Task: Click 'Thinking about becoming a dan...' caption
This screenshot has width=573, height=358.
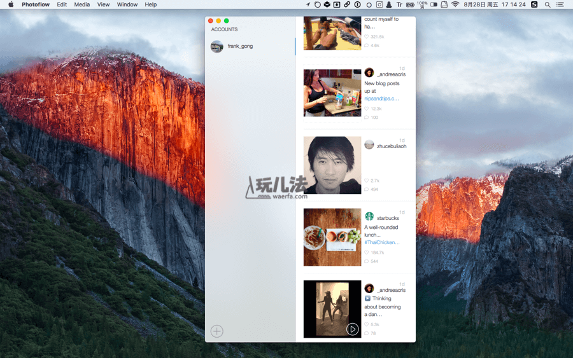Action: click(383, 306)
